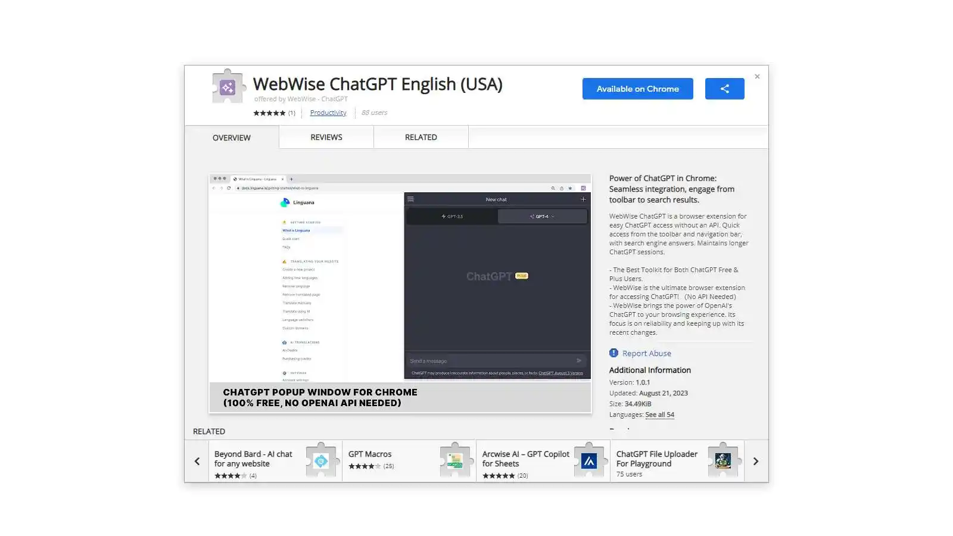The image size is (953, 536).
Task: Click the Linguana logo in screenshot
Action: 297,202
